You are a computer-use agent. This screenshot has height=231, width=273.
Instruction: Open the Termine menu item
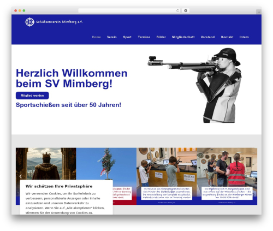coord(144,37)
